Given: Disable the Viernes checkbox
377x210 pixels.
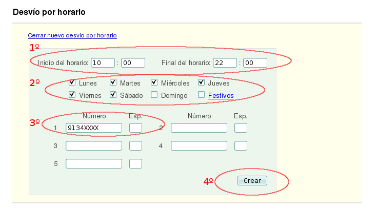Looking at the screenshot, I should coord(72,95).
